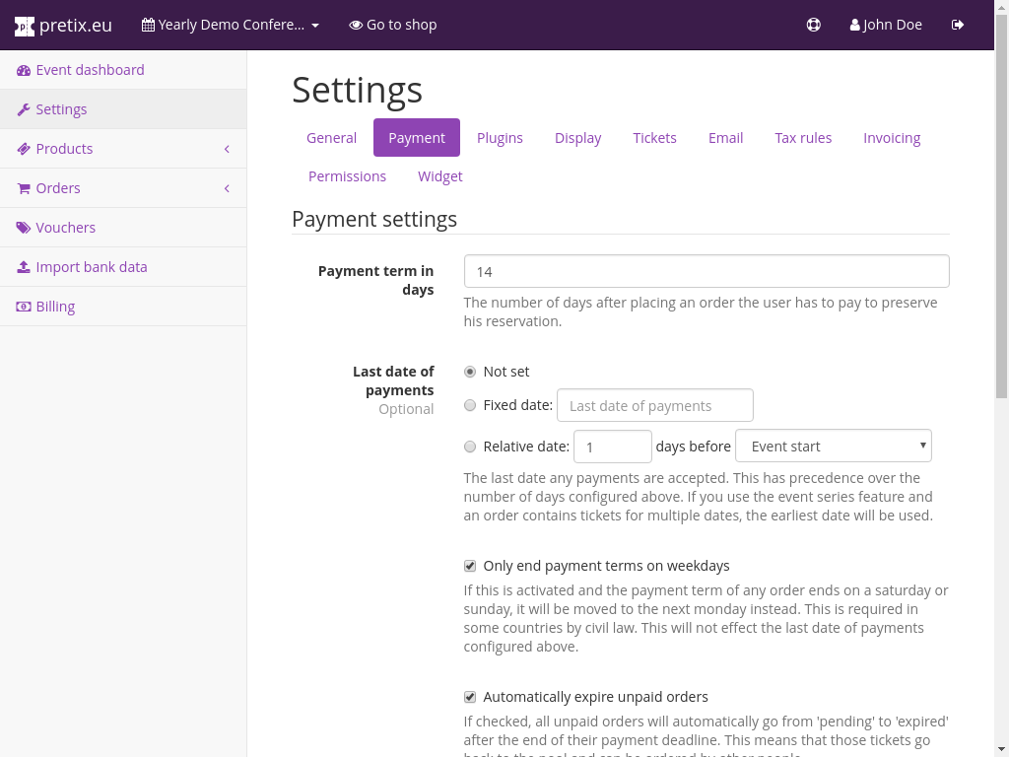
Task: Open Billing in the sidebar
Action: pyautogui.click(x=123, y=307)
